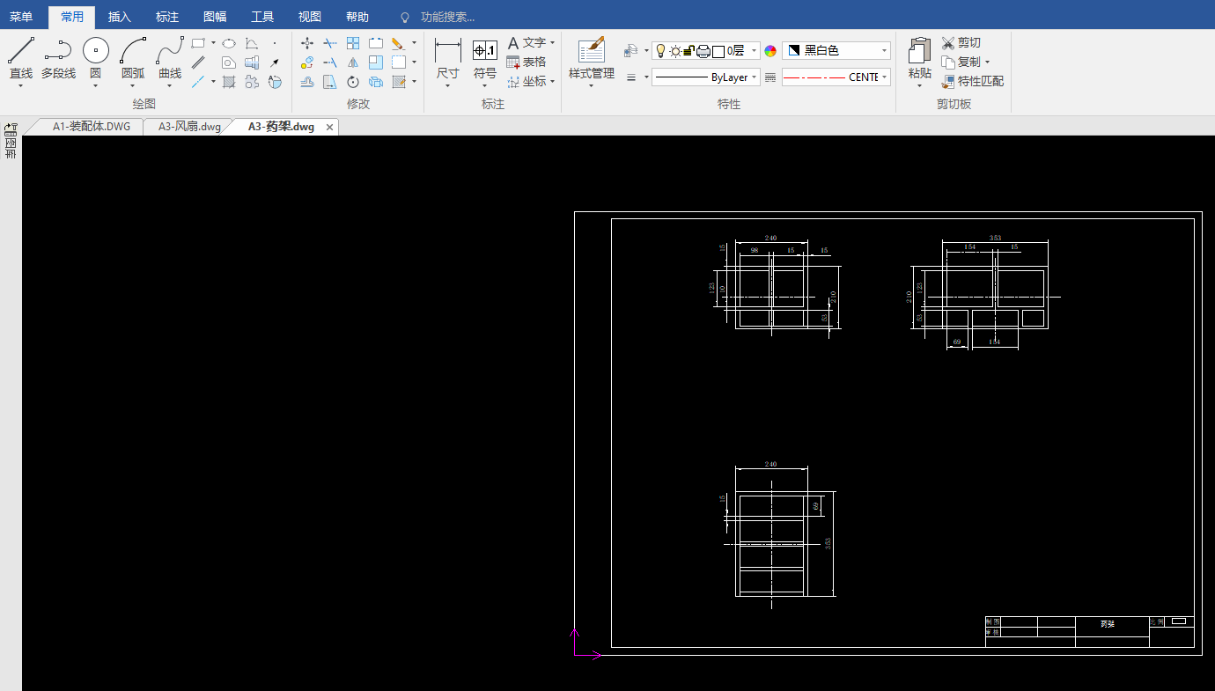Open the 菜单 main menu

pos(21,17)
